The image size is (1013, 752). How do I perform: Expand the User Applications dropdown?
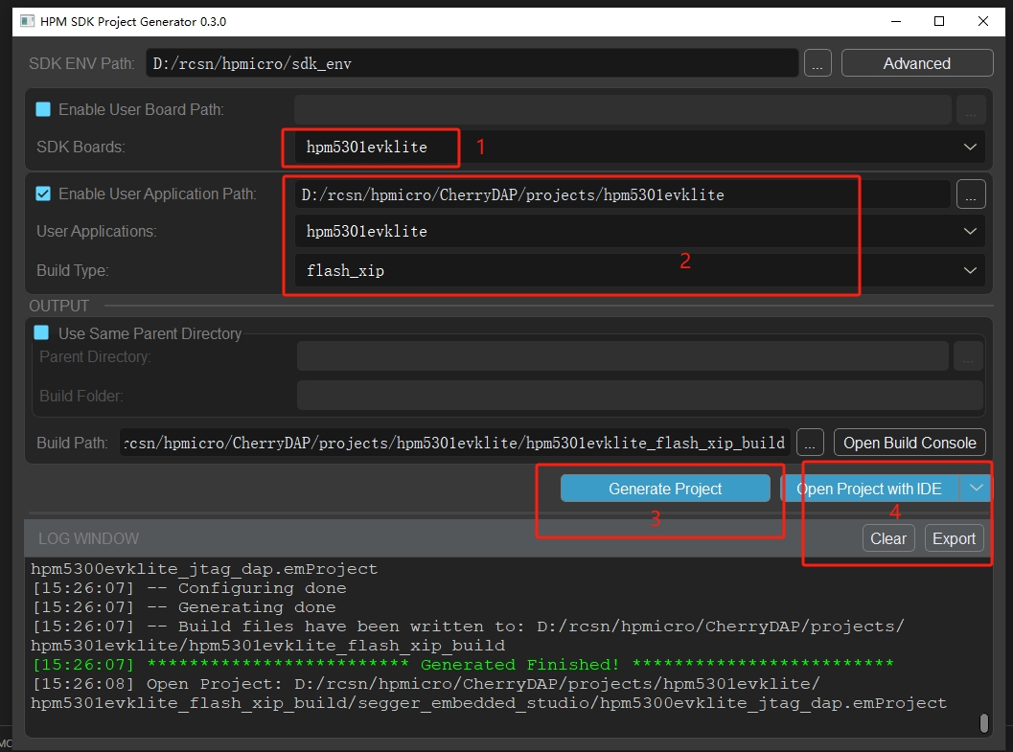click(x=969, y=231)
